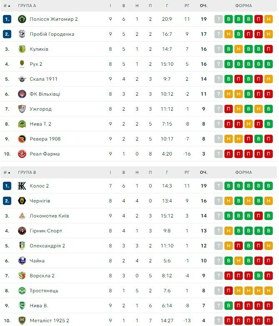This screenshot has width=279, height=326.
Task: Click the Металіст 1925 2 logo
Action: [x=22, y=321]
